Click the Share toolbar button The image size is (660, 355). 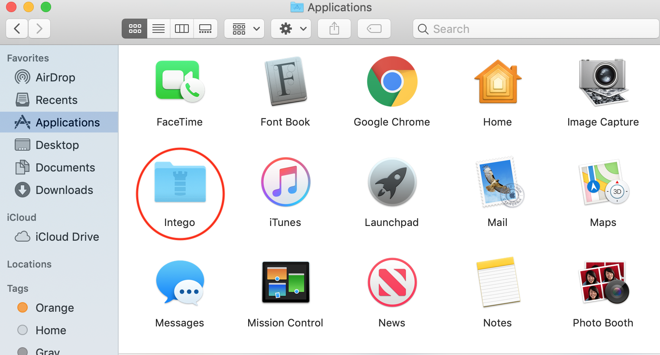pos(334,29)
